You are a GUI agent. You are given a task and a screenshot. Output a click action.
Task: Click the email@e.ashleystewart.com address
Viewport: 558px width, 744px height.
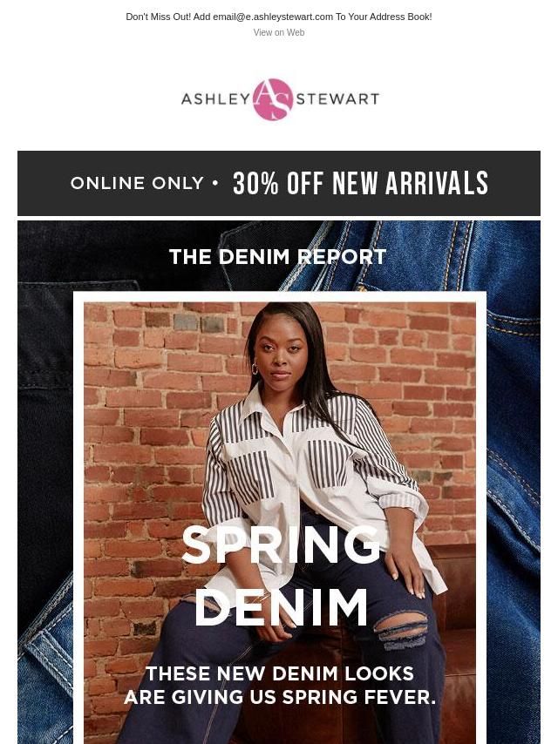pos(273,17)
